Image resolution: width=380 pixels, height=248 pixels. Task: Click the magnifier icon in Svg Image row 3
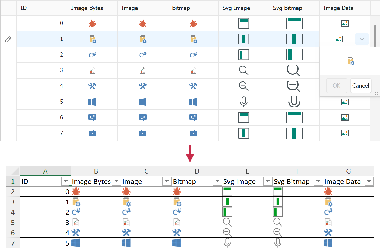(243, 70)
